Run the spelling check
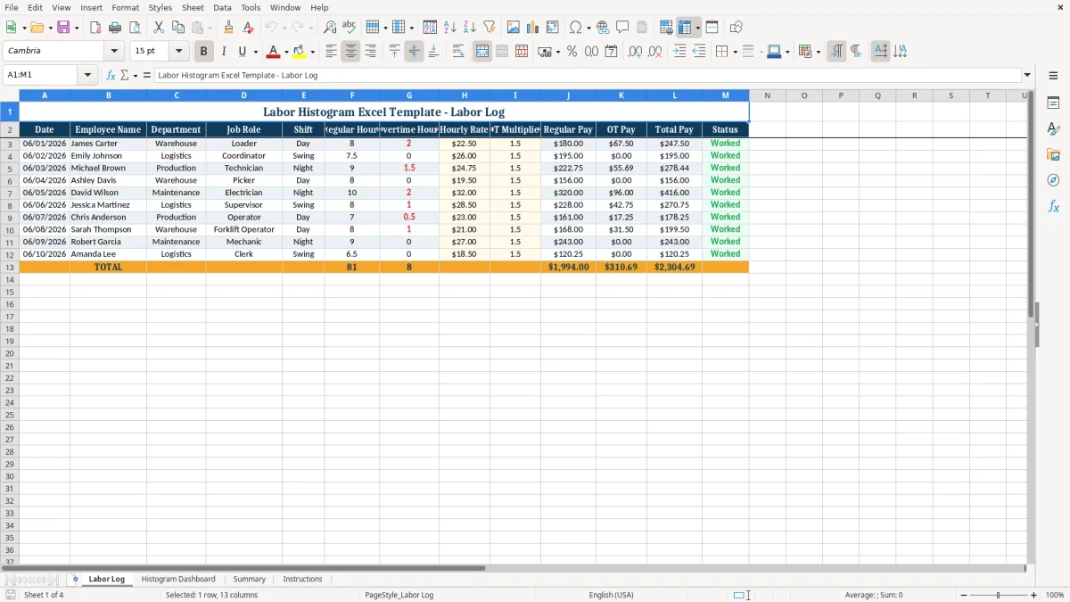 tap(350, 28)
